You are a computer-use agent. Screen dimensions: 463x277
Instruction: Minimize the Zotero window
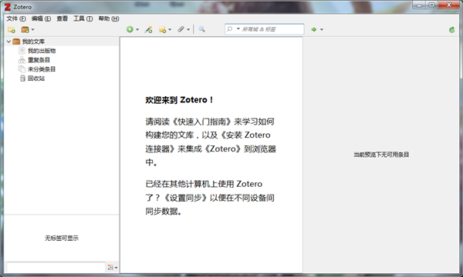click(419, 5)
